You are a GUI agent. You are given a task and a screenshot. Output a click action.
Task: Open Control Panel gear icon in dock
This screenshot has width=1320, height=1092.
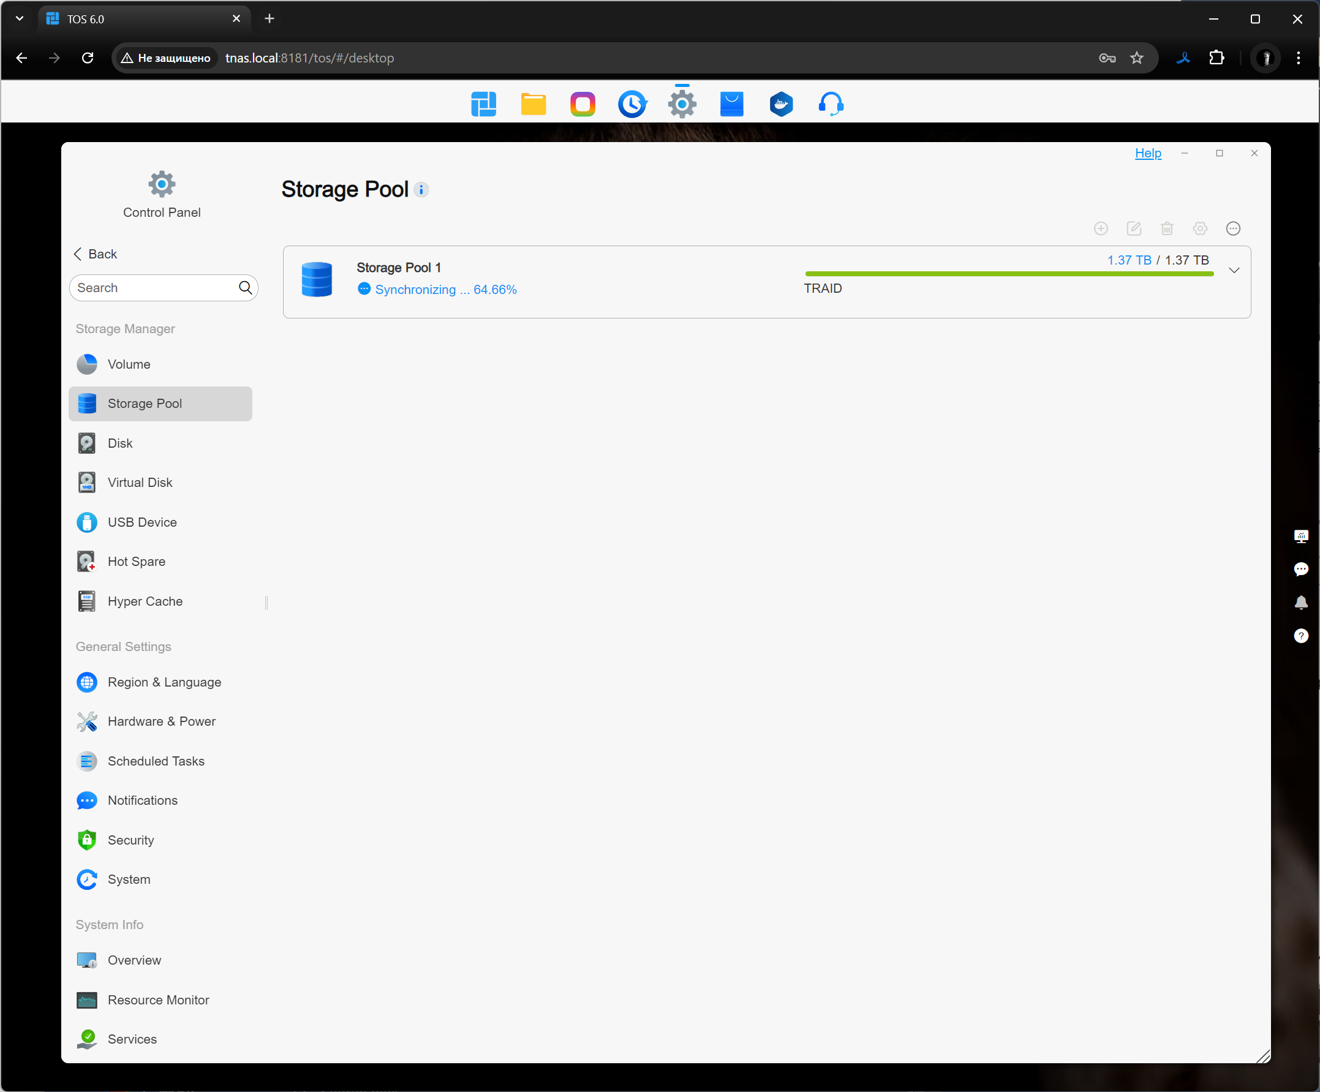pos(682,104)
